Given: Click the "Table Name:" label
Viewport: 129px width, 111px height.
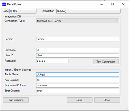Looking at the screenshot, I should point(12,74).
